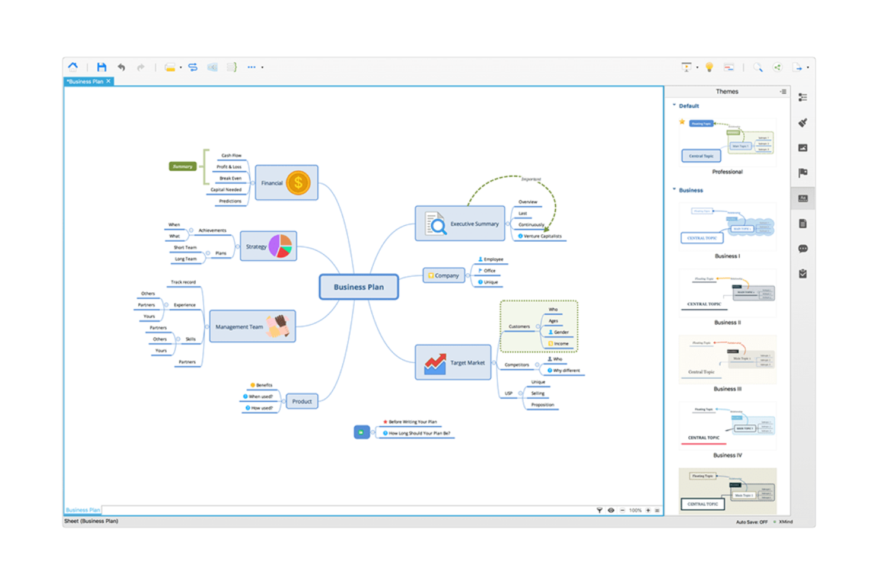Undo the last action
Image resolution: width=878 pixels, height=585 pixels.
point(122,67)
